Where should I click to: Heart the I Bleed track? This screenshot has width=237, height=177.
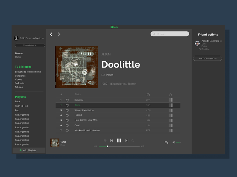[x=67, y=115]
